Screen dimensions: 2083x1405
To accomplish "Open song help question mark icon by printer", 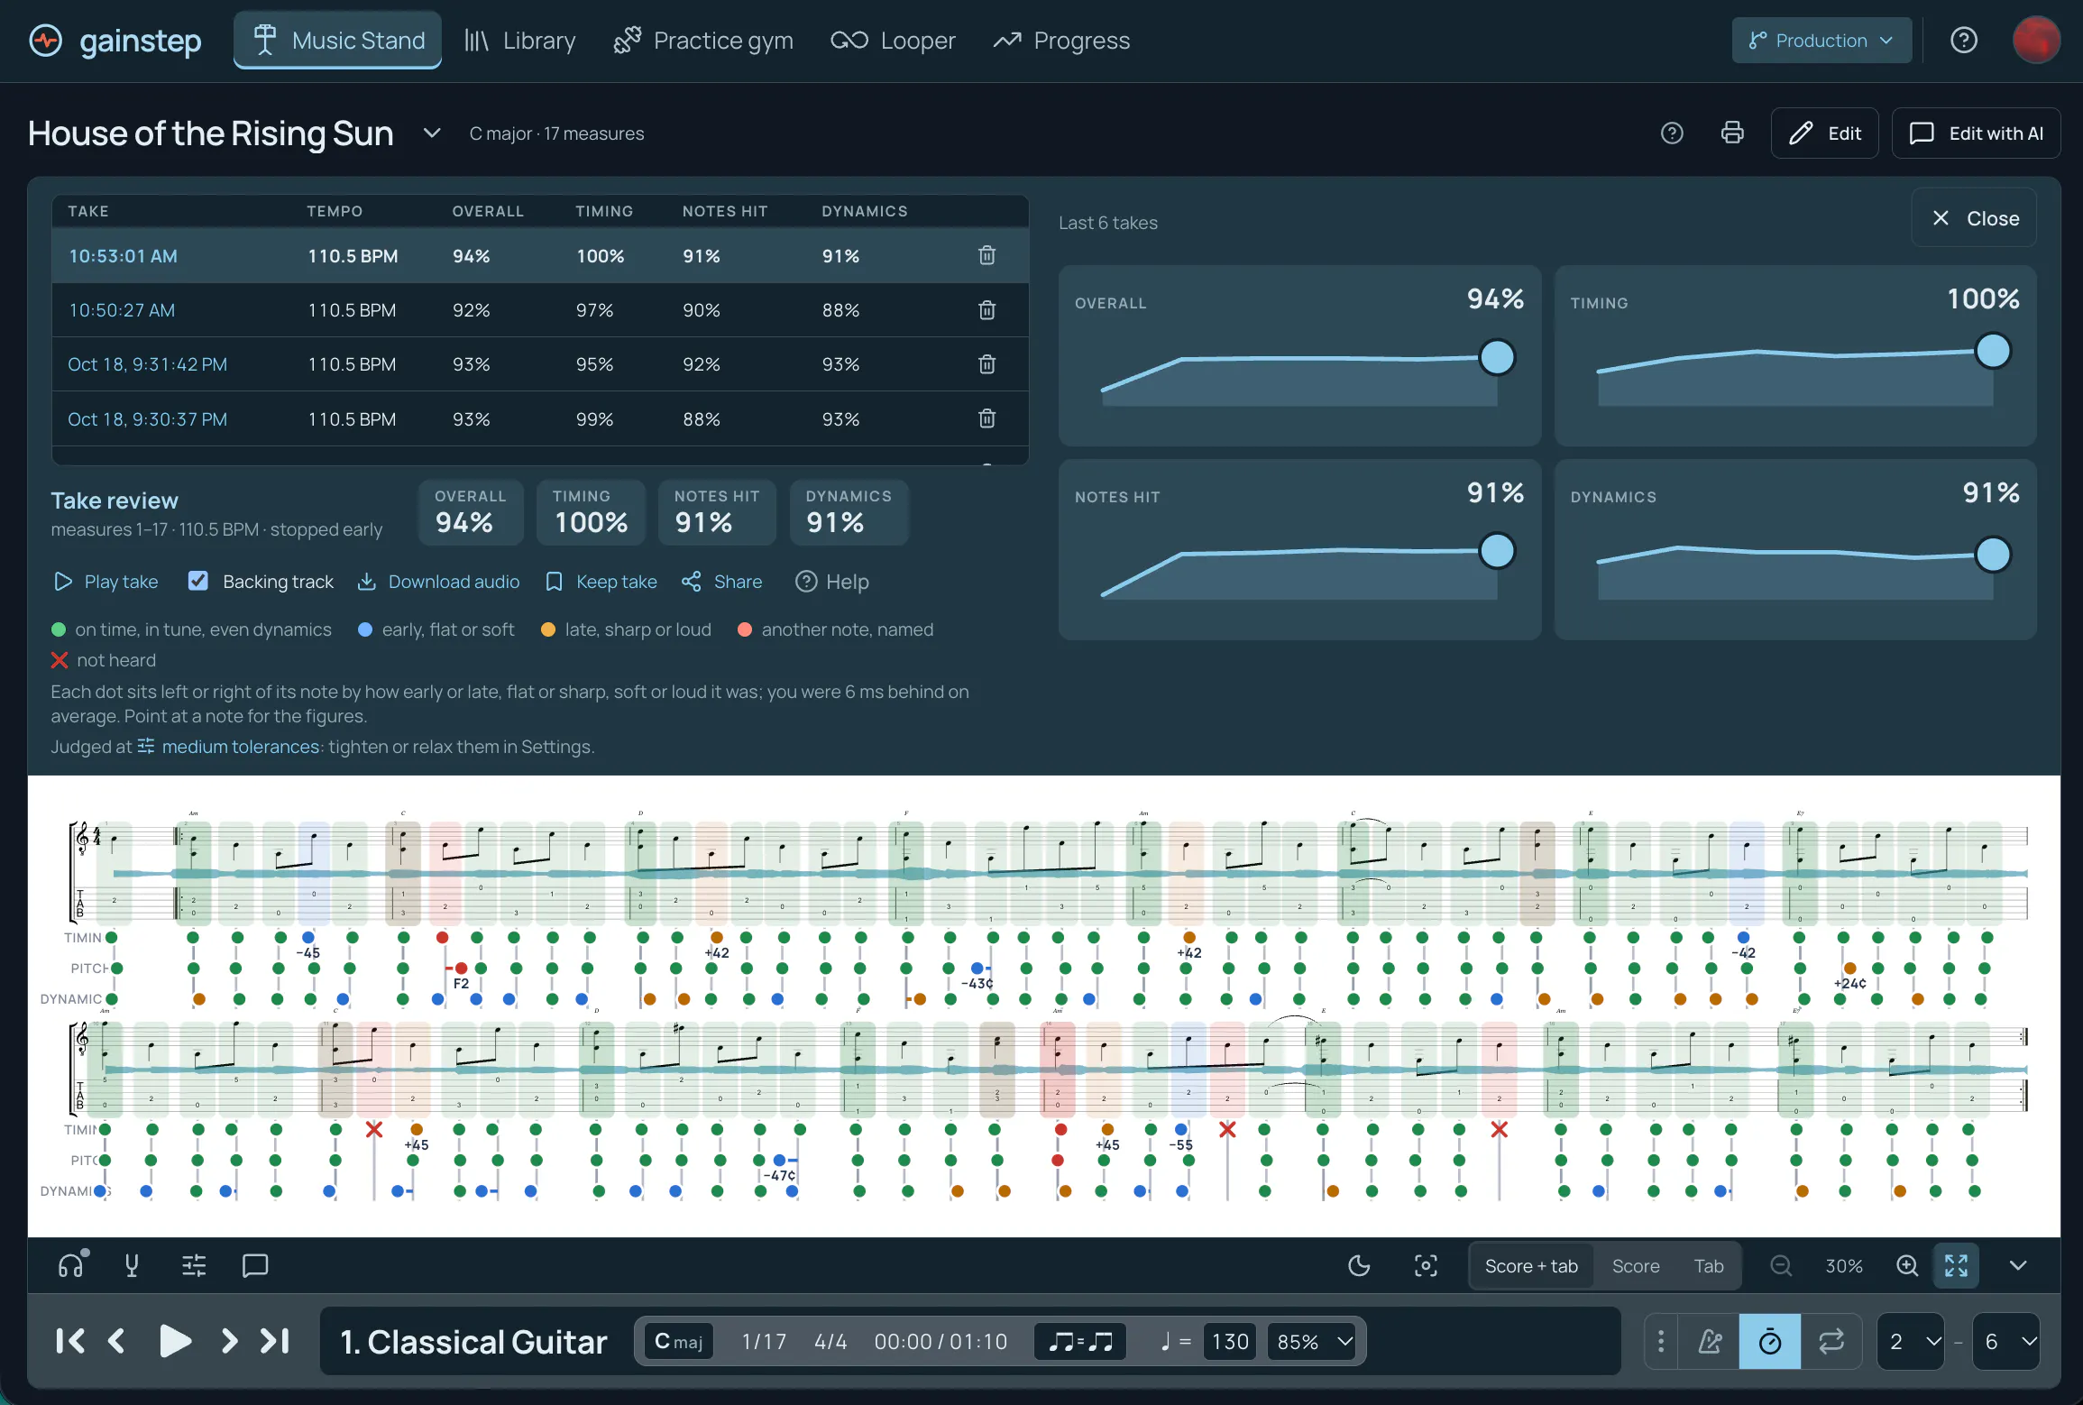I will (x=1672, y=133).
